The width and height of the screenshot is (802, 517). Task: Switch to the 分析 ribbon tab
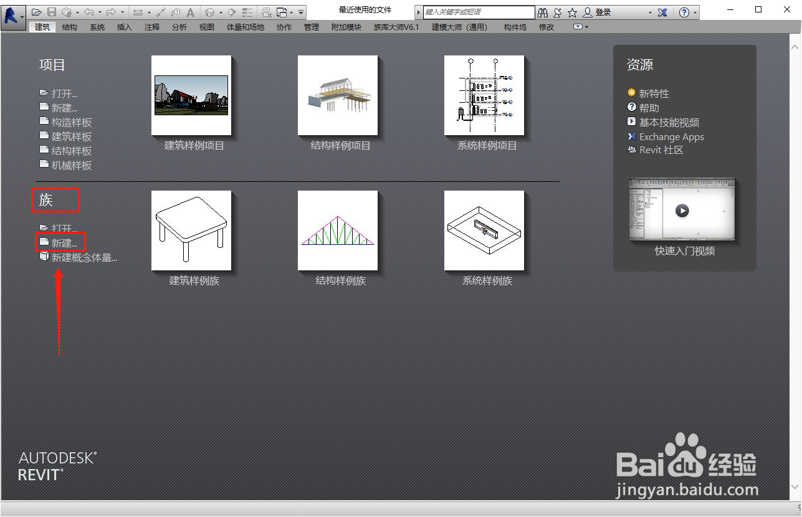(x=179, y=27)
